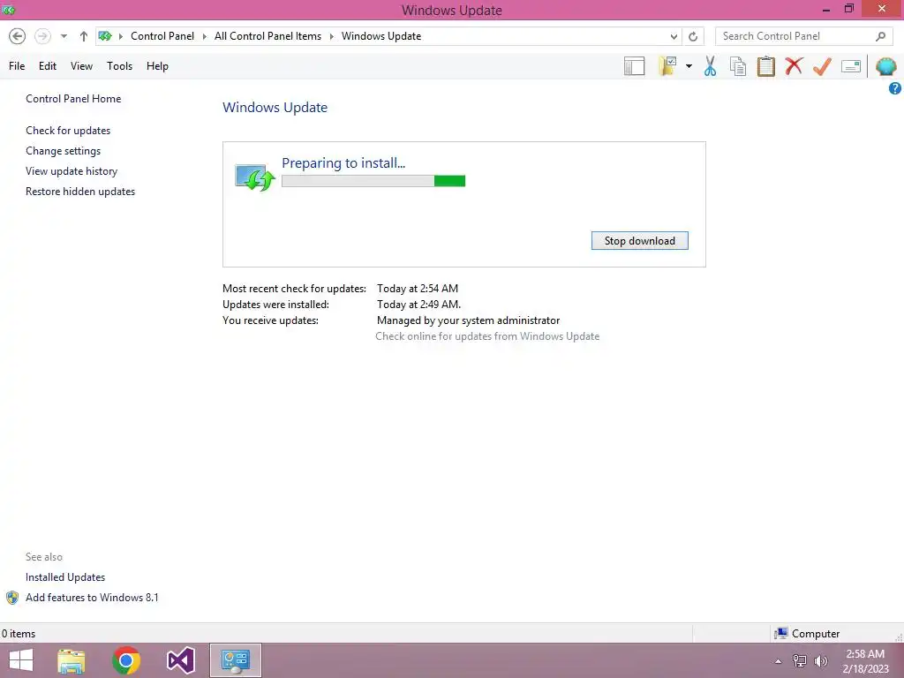The height and width of the screenshot is (678, 904).
Task: Click the Preparing to install progress bar
Action: pyautogui.click(x=373, y=181)
